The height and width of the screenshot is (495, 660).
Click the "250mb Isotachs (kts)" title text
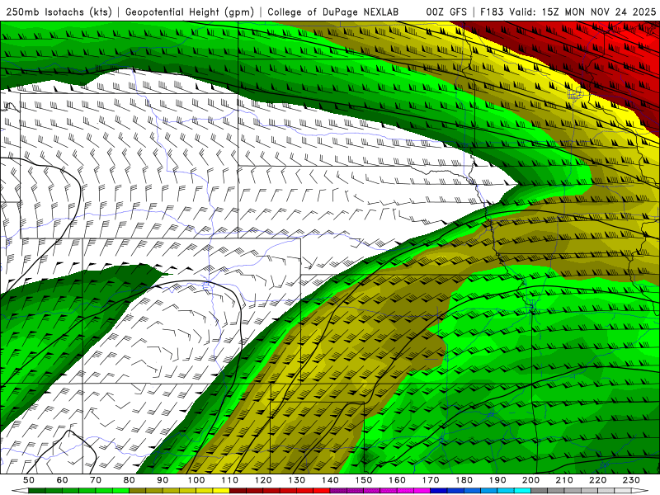point(59,12)
